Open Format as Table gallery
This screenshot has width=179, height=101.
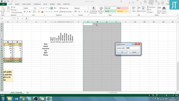[x=101, y=10]
